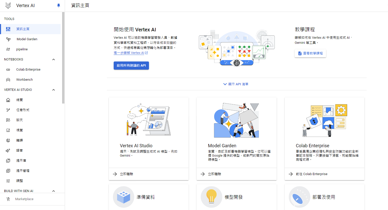Click the Model Garden sidebar icon

click(x=8, y=39)
